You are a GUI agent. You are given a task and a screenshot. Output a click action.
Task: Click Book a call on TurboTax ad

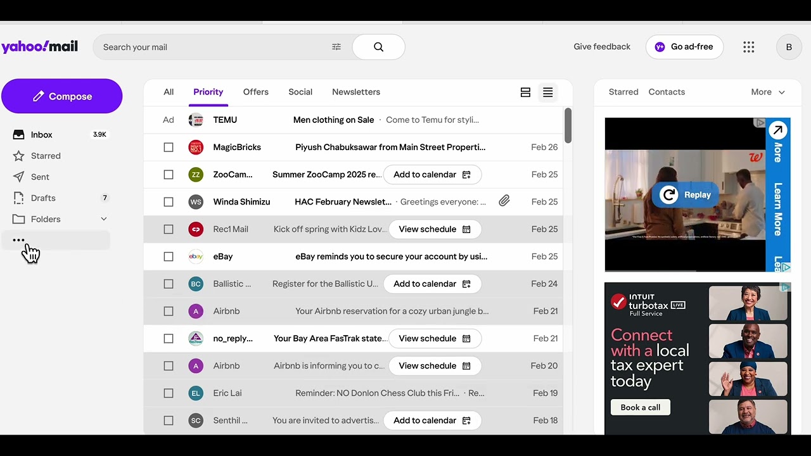641,407
